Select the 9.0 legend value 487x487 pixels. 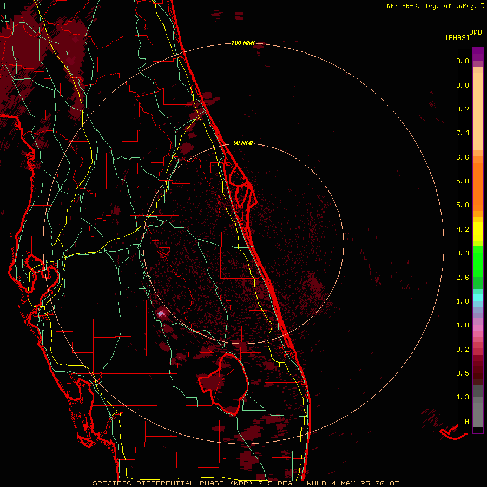click(x=463, y=85)
